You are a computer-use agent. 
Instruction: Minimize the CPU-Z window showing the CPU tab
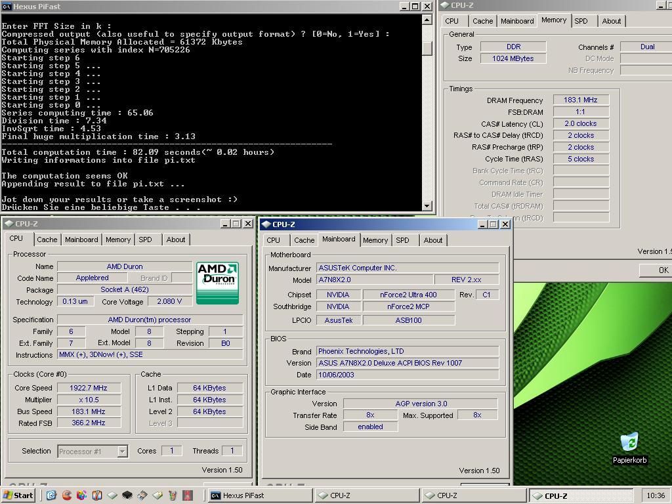pyautogui.click(x=226, y=224)
